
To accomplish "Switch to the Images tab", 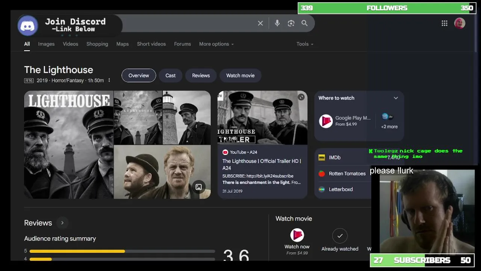I will pos(46,44).
